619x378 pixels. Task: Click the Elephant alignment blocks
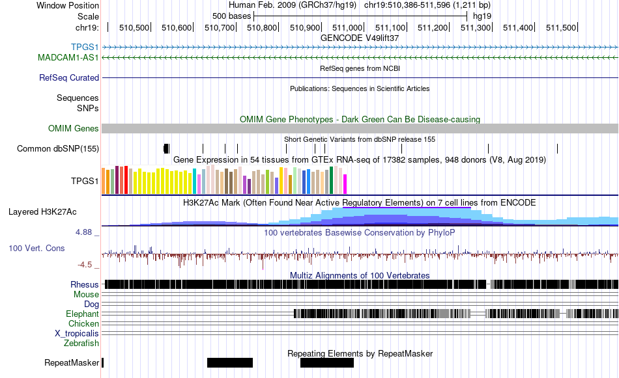coord(456,314)
